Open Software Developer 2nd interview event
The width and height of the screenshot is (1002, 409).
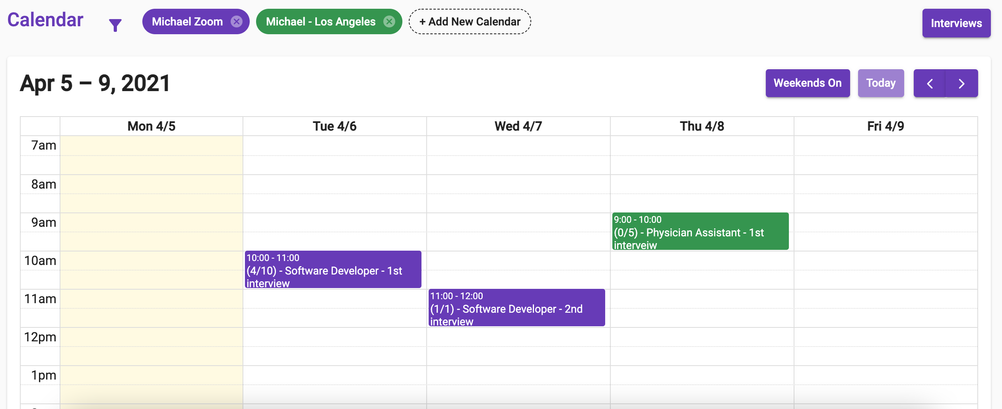pyautogui.click(x=517, y=308)
